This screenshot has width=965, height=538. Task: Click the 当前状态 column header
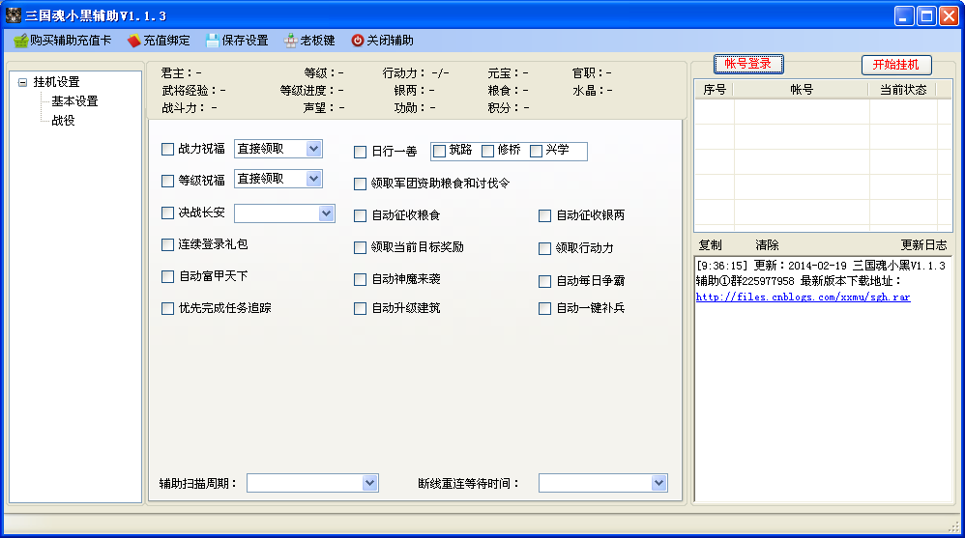point(903,90)
